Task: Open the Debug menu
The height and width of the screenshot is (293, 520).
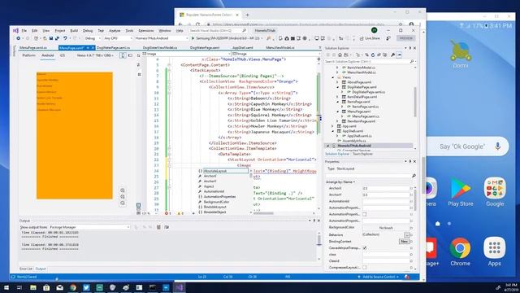Action: [88, 31]
